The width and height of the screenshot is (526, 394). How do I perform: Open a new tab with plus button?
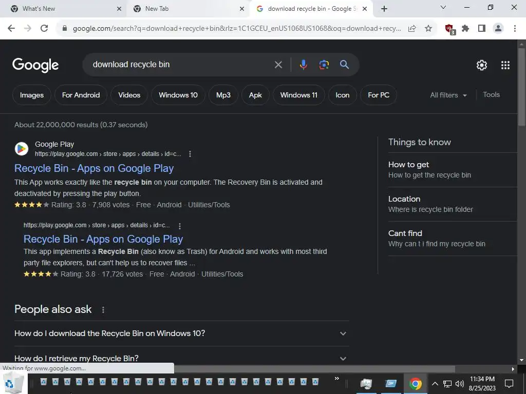click(384, 9)
